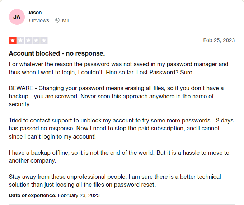This screenshot has height=205, width=244.
Task: Click the fifth grey rating star
Action: click(x=44, y=40)
